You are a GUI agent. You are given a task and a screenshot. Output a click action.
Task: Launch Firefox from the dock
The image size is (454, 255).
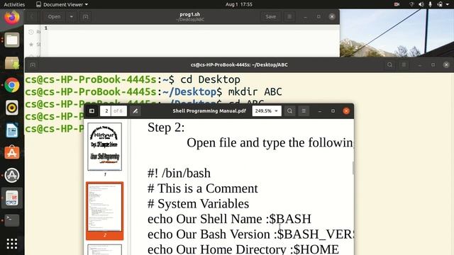tap(12, 17)
